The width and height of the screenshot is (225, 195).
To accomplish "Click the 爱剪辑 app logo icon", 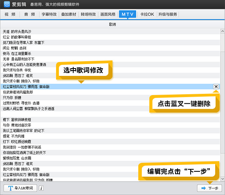I will coord(7,4).
